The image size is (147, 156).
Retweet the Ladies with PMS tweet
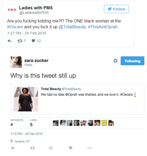click(x=20, y=41)
